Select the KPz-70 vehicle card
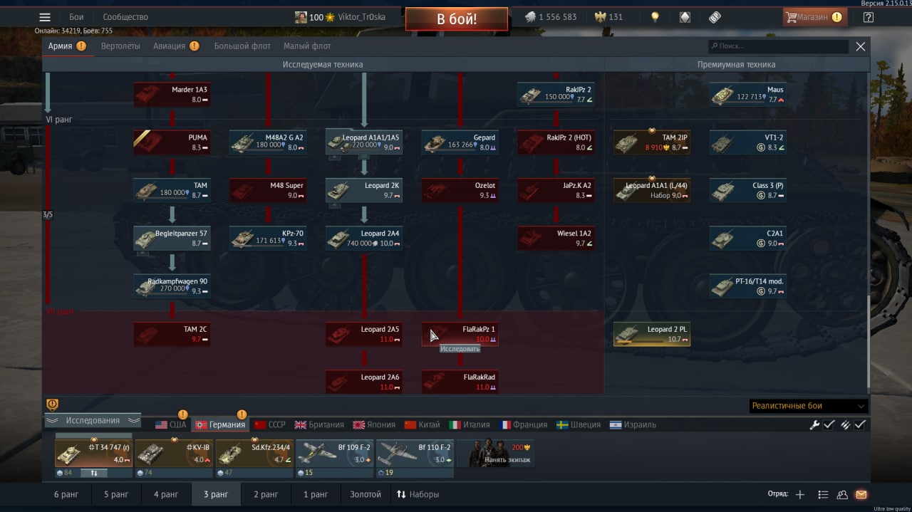 coord(268,238)
